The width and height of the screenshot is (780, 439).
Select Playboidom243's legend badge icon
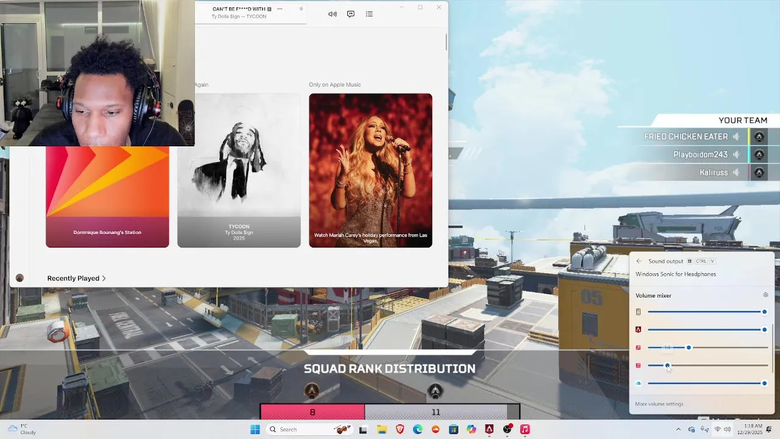pos(759,154)
